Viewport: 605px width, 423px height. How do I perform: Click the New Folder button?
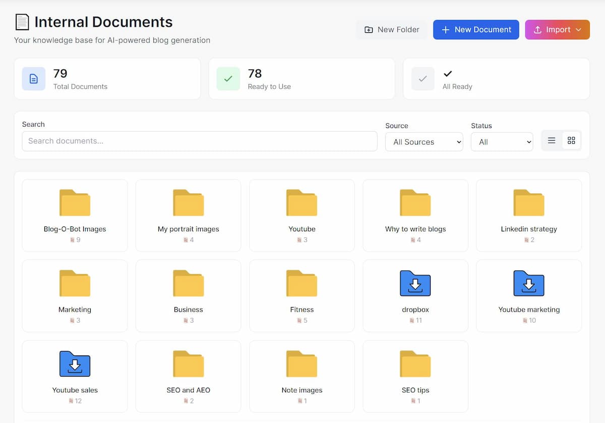392,30
